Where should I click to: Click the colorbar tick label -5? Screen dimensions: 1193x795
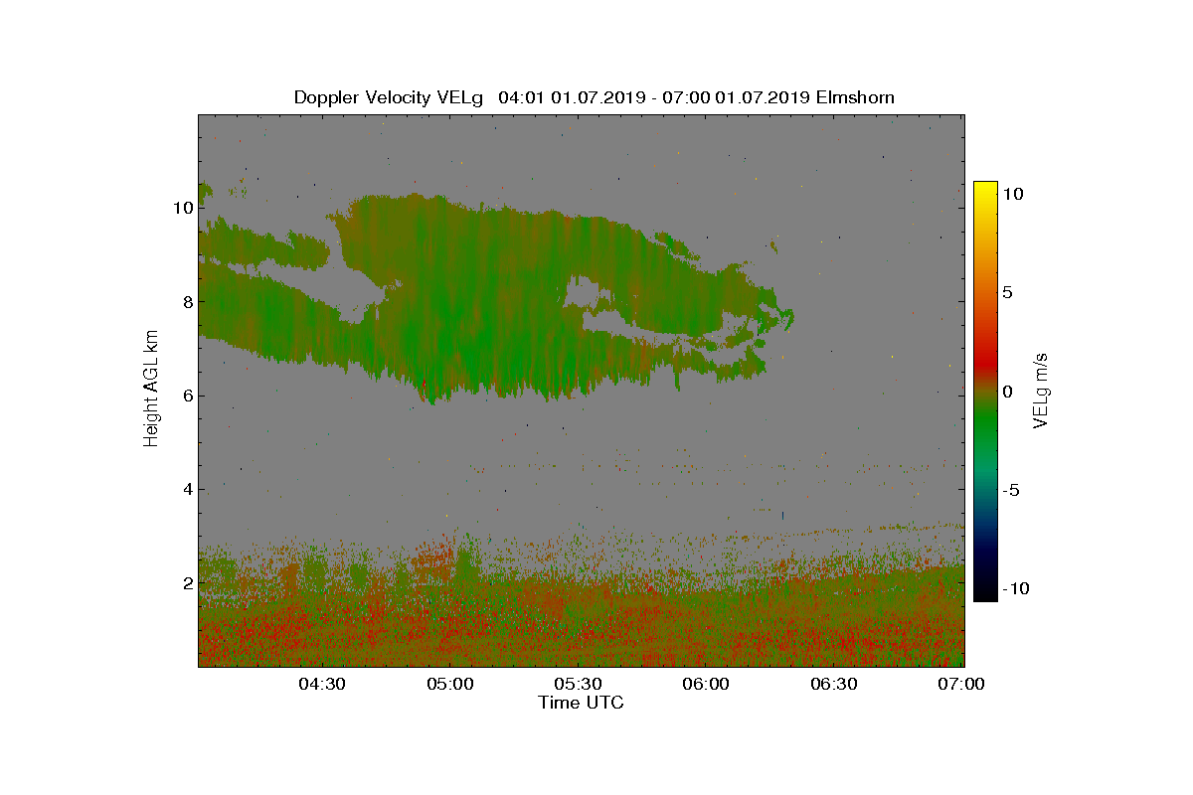(1012, 490)
